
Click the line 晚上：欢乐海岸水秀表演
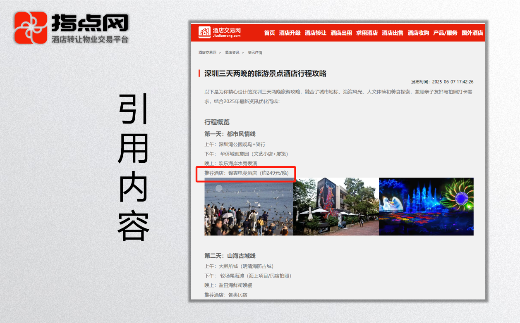point(231,164)
